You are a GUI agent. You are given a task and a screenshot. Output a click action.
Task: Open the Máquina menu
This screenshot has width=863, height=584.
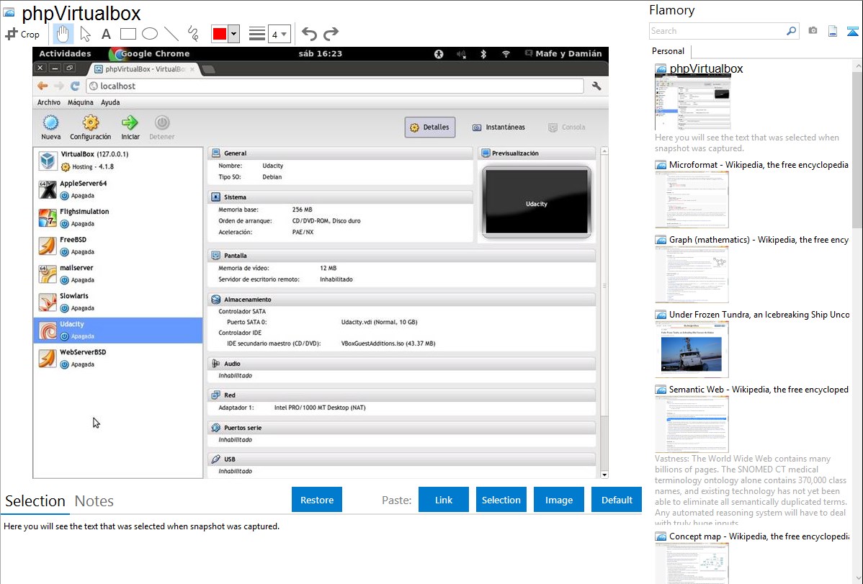[x=81, y=102]
